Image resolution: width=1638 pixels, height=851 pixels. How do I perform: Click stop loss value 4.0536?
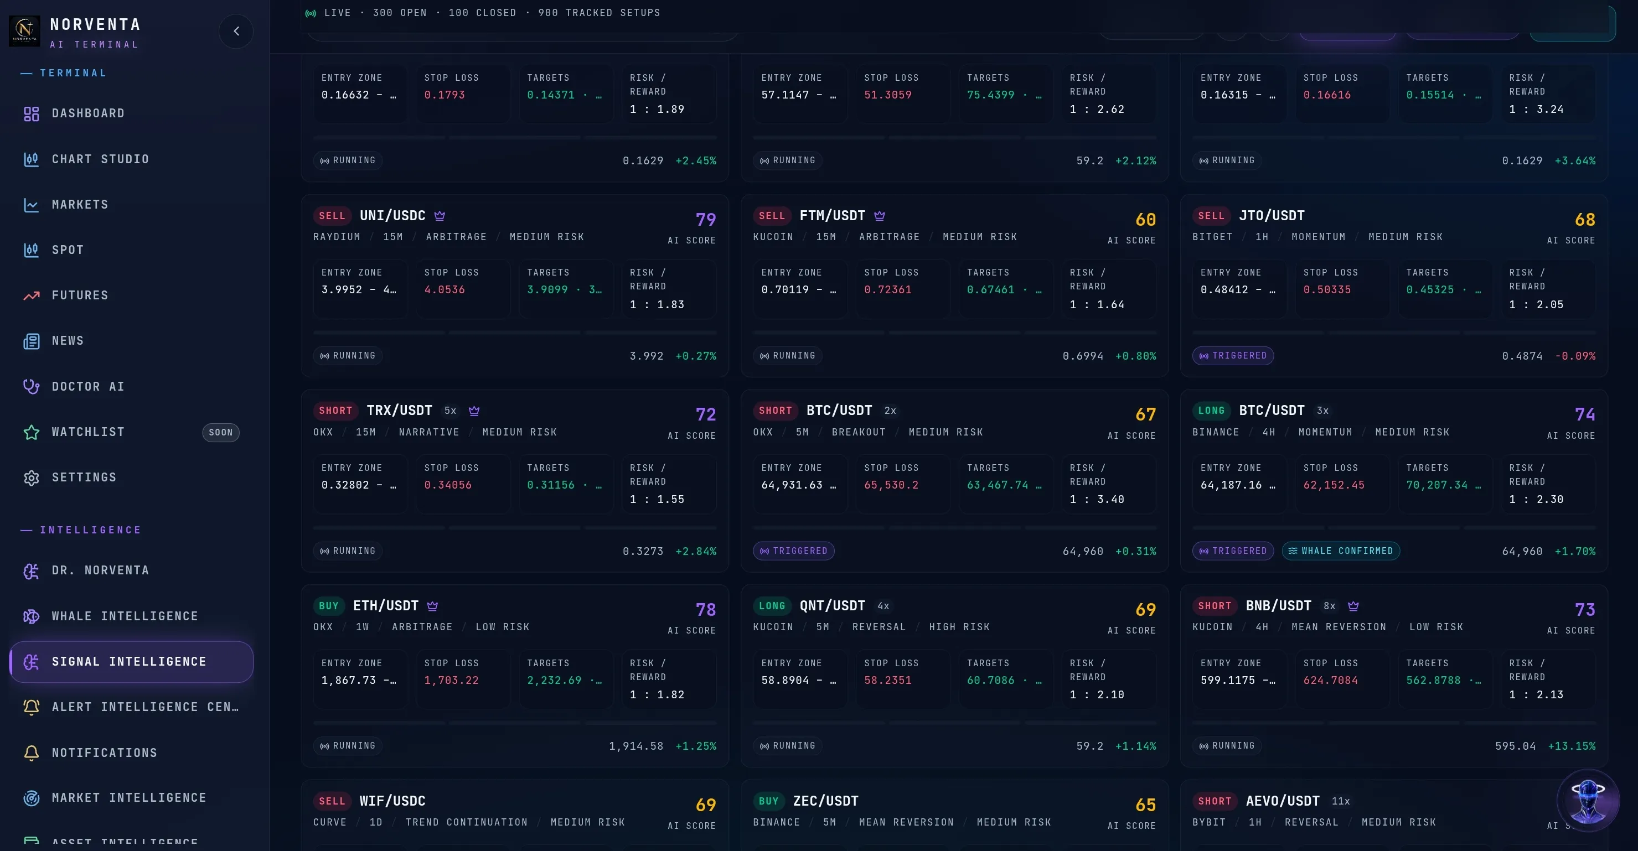coord(445,290)
